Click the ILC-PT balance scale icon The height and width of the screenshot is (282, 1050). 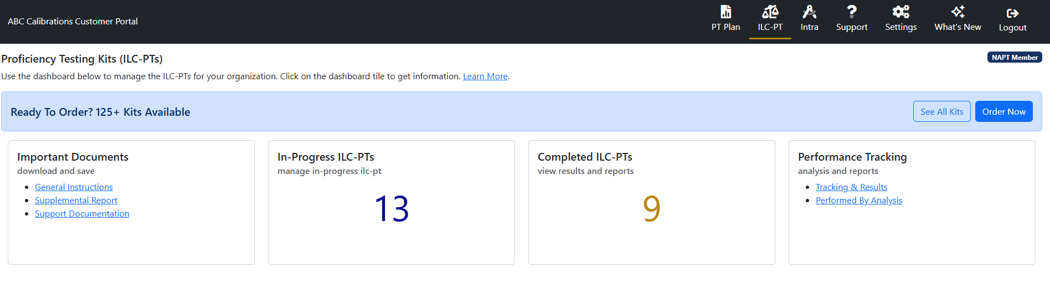[x=770, y=12]
